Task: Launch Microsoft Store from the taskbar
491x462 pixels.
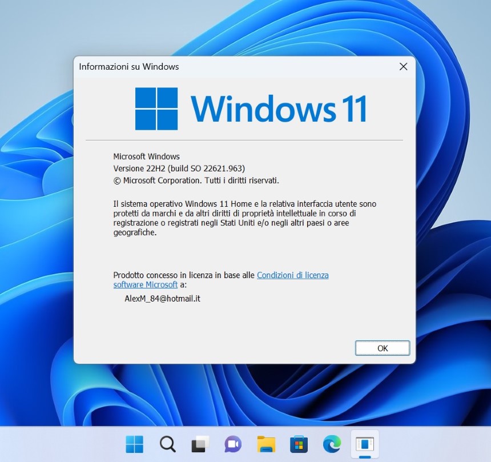Action: (x=299, y=444)
